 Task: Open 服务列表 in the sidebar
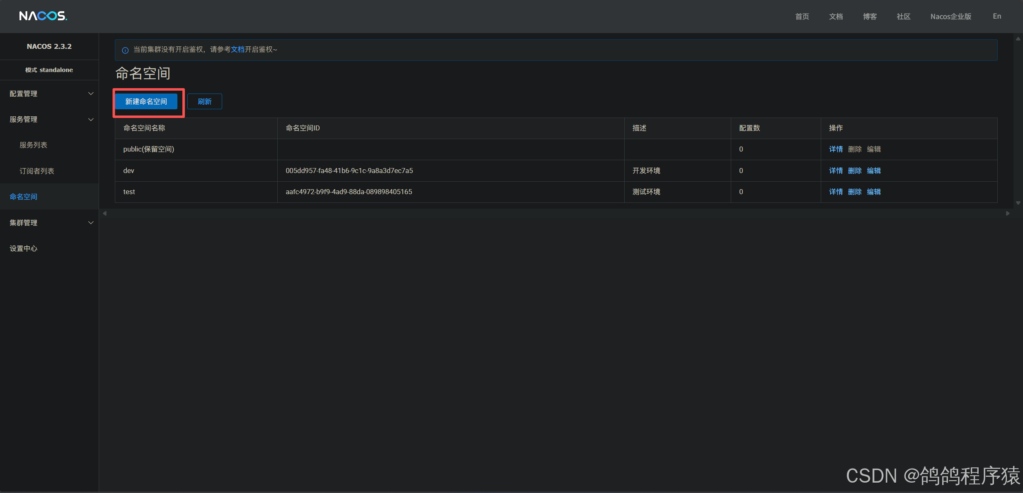(34, 145)
